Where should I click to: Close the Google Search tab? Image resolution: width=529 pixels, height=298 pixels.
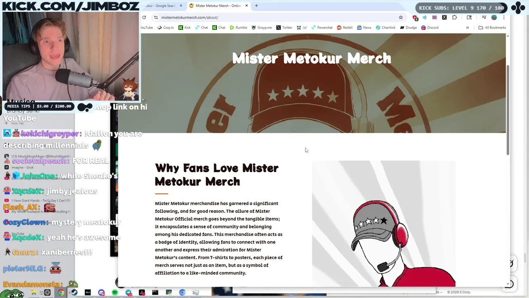tap(181, 6)
